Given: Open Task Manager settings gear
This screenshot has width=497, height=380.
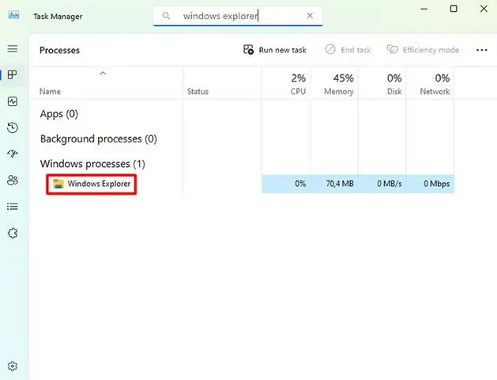Looking at the screenshot, I should (13, 366).
